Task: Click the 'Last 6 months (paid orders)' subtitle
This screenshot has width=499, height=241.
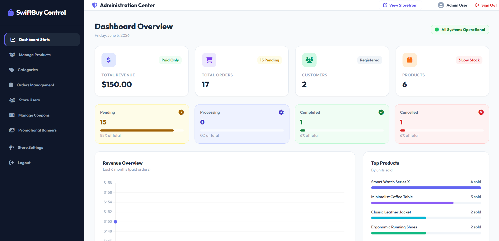Action: [126, 169]
